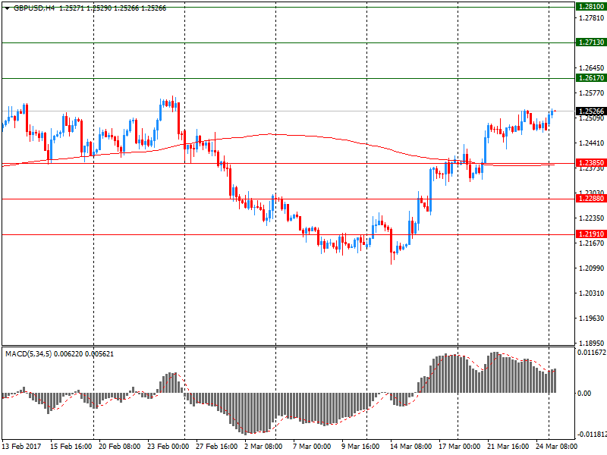Open the chart menu triangle beside GBPUSD

7,8
